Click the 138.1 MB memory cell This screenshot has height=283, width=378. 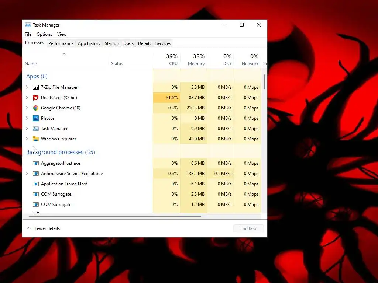tap(193, 174)
